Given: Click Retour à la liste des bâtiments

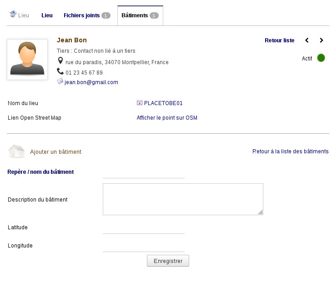Looking at the screenshot, I should (x=290, y=152).
